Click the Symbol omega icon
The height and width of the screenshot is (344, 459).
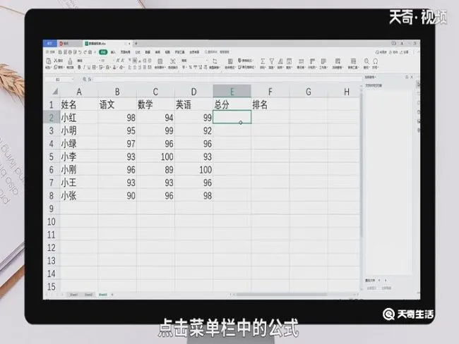375,61
